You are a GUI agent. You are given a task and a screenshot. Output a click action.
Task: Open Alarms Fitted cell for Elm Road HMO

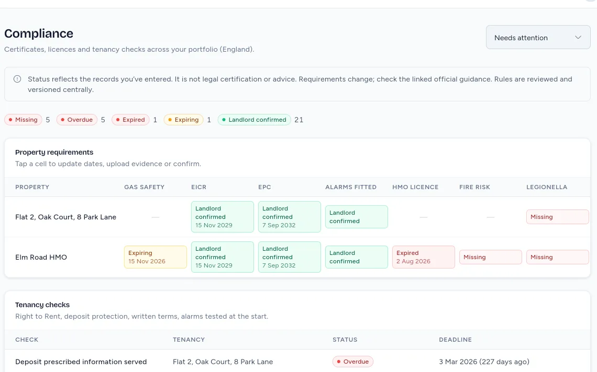pyautogui.click(x=357, y=257)
